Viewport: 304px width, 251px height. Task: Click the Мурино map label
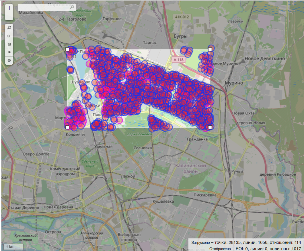[x=234, y=83]
